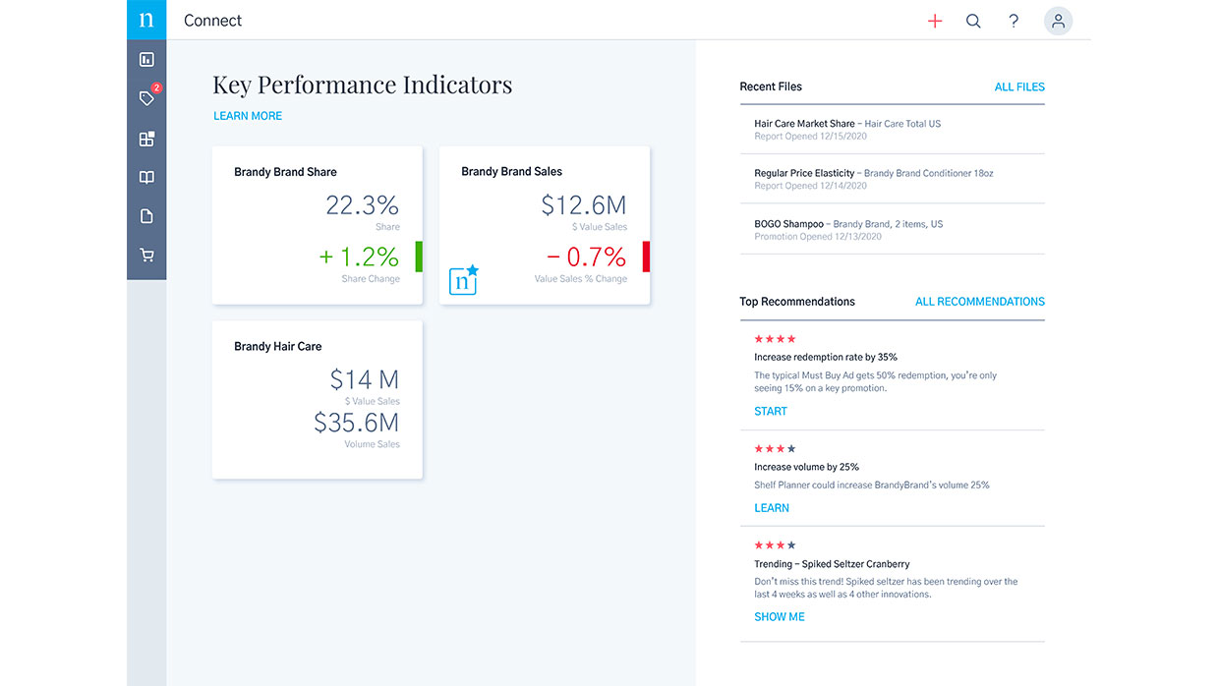Viewport: 1219px width, 686px height.
Task: Click the −0.7% value sales change
Action: click(586, 257)
